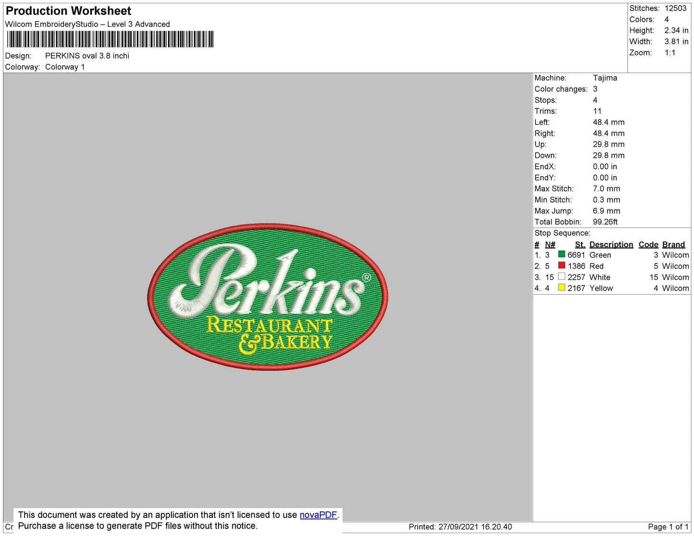Click the Green row stitch count 6691

[x=576, y=255]
